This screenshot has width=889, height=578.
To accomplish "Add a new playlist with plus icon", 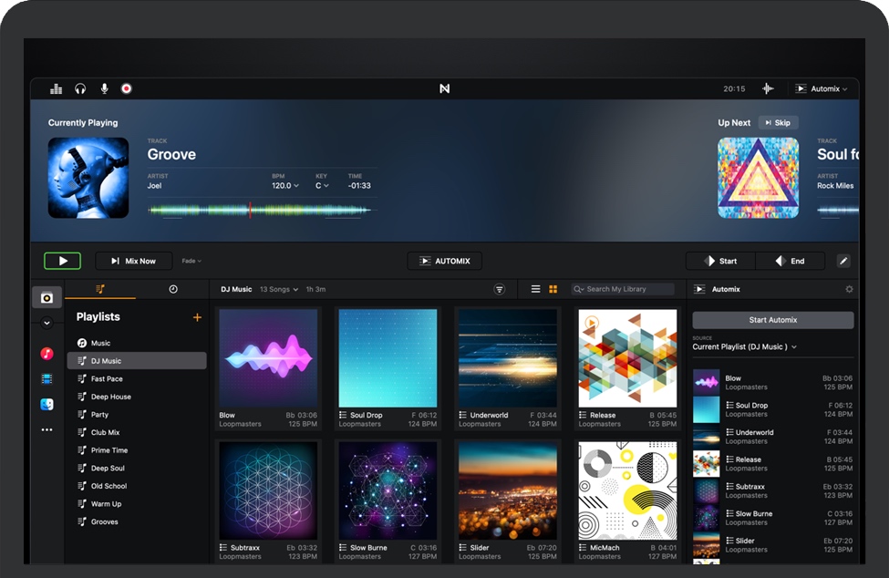I will pos(197,317).
